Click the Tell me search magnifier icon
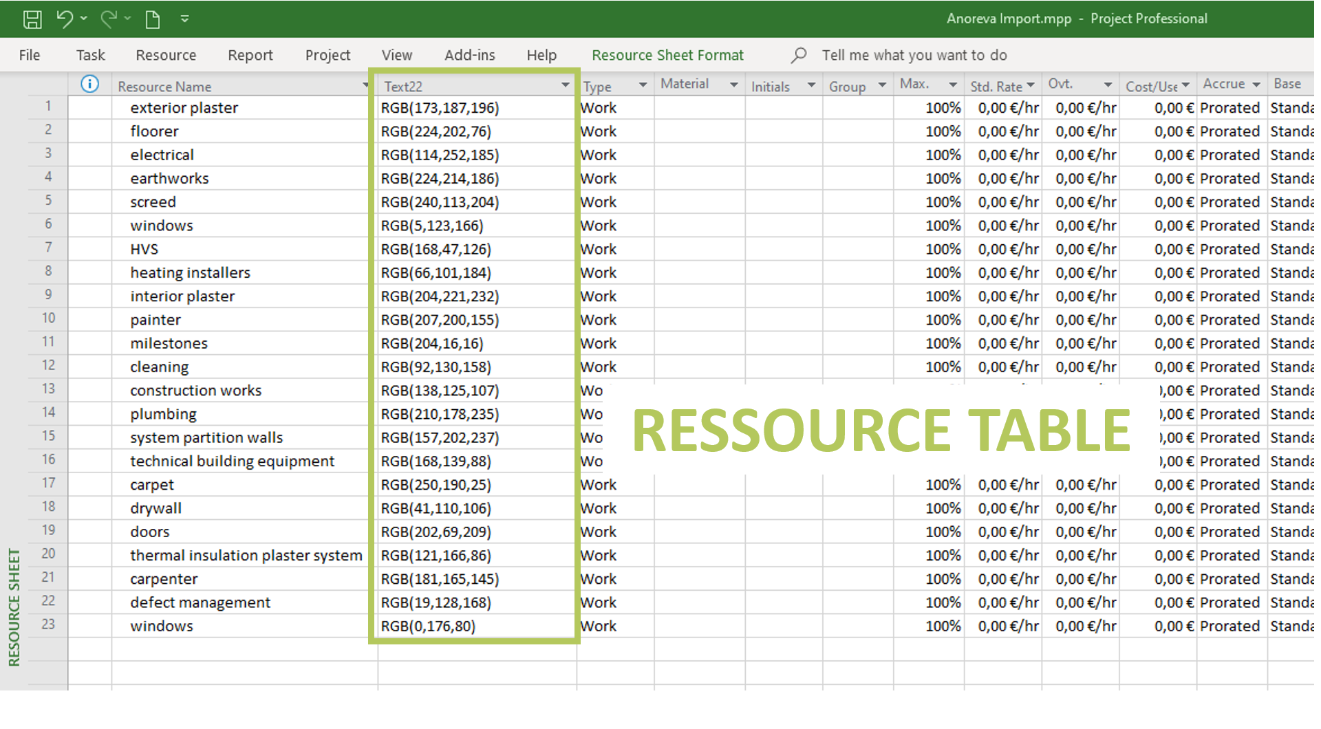1321x729 pixels. point(798,55)
